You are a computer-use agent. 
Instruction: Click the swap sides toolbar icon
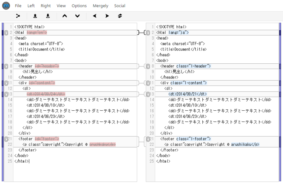pos(120,16)
